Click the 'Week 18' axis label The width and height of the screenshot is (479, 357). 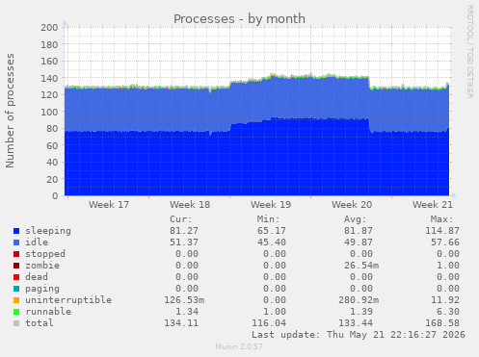[x=190, y=205]
